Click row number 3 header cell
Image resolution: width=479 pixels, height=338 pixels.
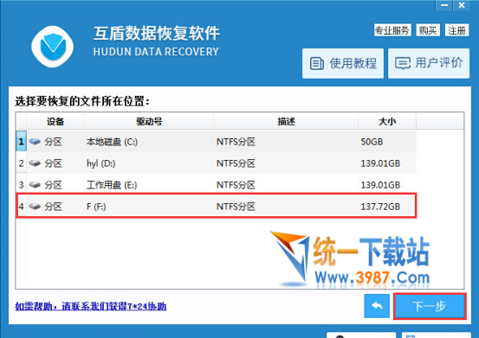[21, 185]
